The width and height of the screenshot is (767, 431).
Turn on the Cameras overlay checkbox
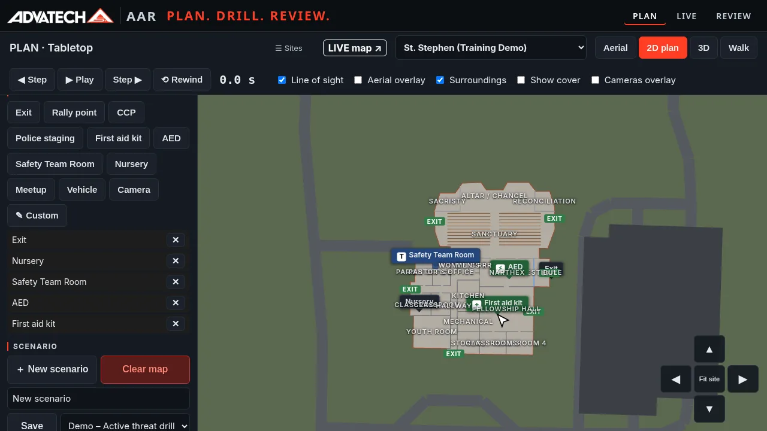pyautogui.click(x=596, y=80)
